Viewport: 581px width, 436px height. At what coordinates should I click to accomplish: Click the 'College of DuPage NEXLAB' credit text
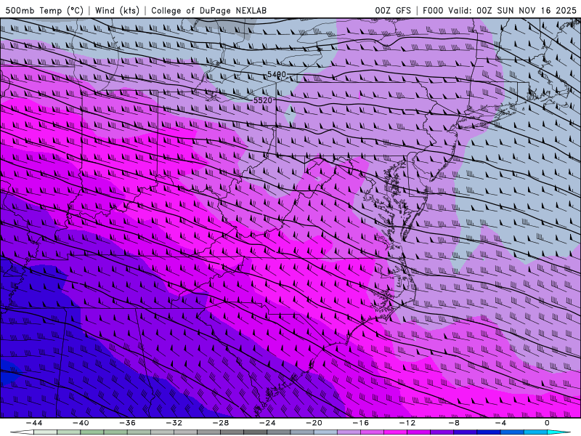[x=208, y=10]
